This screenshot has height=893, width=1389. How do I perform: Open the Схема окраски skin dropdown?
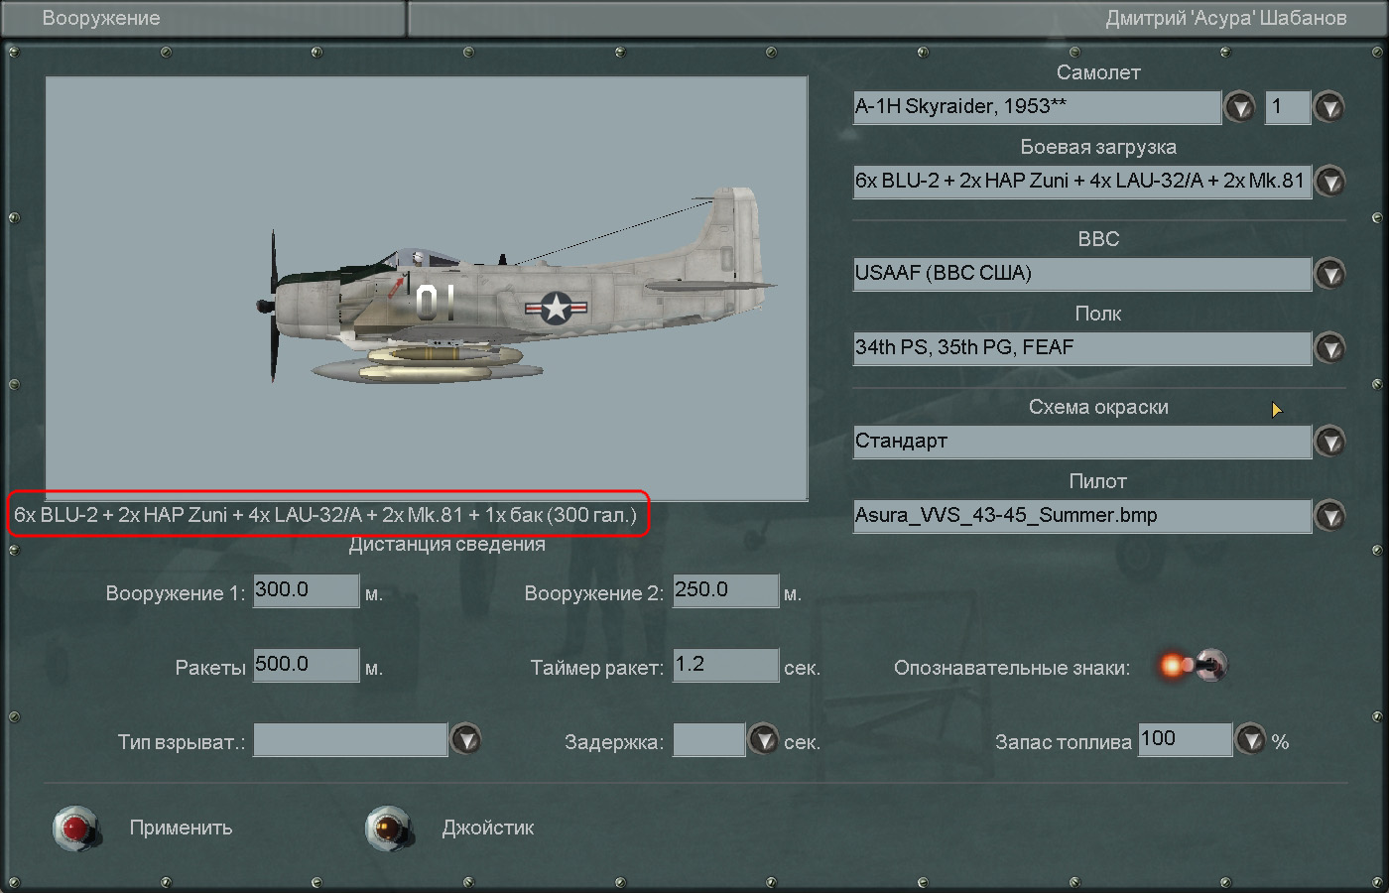[x=1329, y=441]
